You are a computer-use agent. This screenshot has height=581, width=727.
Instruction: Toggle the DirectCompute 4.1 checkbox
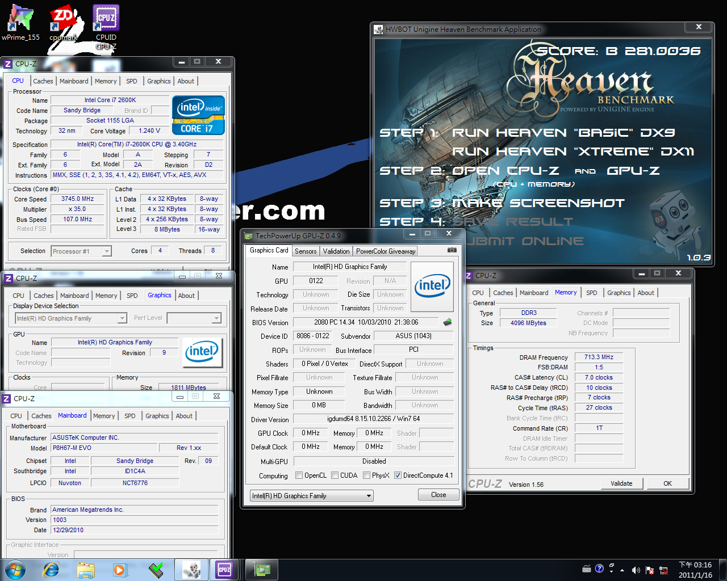click(398, 475)
